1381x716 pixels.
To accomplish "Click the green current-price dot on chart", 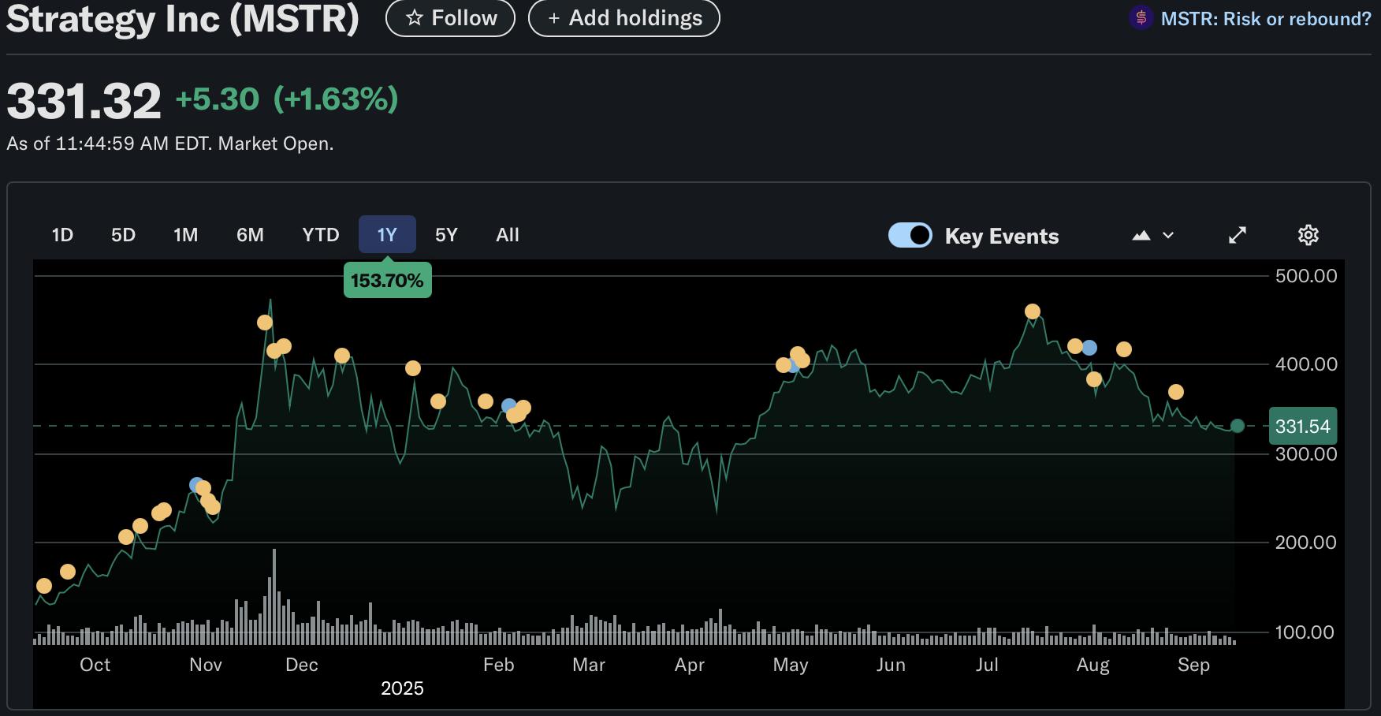I will tap(1238, 426).
